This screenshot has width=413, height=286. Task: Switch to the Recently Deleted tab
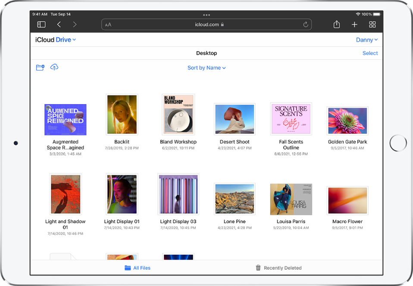pyautogui.click(x=278, y=268)
